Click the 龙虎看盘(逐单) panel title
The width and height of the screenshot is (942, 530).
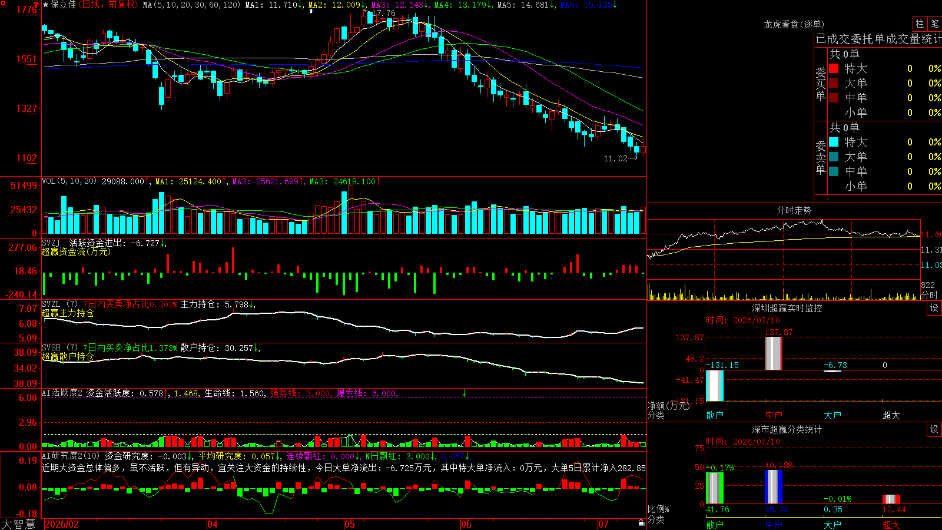point(794,24)
